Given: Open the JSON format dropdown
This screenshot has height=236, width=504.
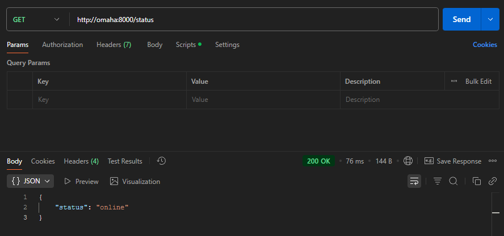Looking at the screenshot, I should (31, 181).
